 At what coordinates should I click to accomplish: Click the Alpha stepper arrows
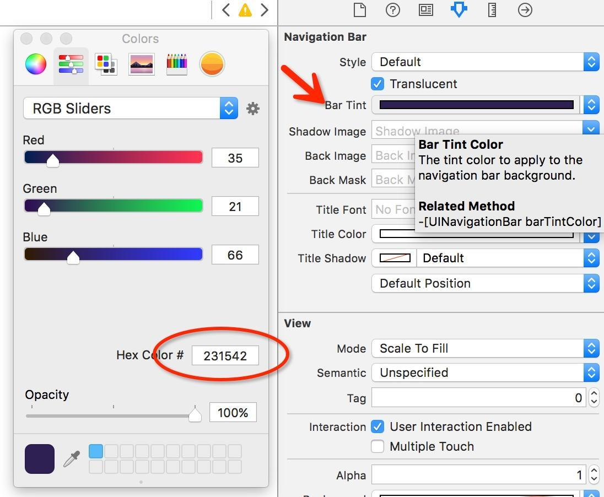point(594,475)
